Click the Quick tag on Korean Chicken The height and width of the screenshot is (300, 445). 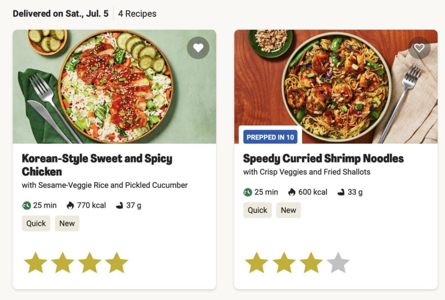(x=36, y=223)
